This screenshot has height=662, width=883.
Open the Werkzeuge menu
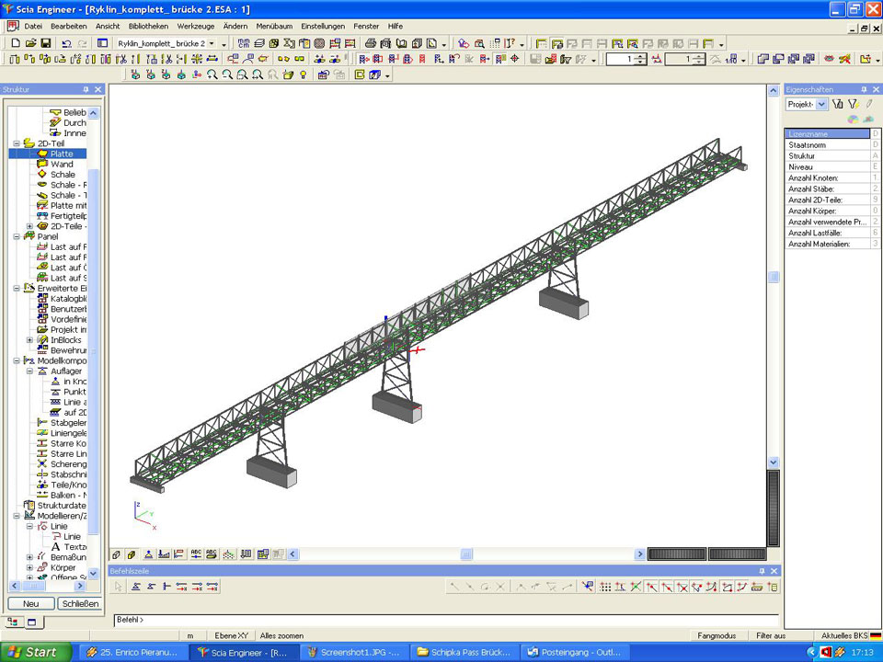196,27
